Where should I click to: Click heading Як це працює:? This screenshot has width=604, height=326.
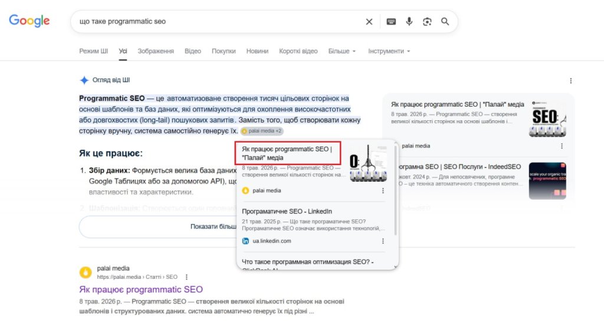(x=111, y=153)
